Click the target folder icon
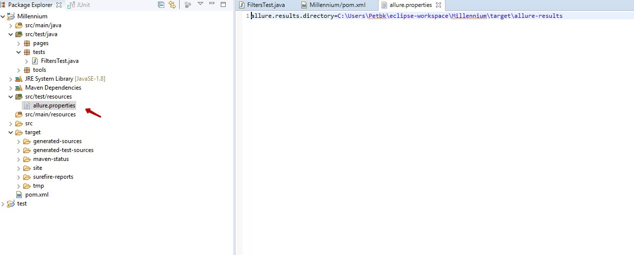634x255 pixels. tap(19, 132)
